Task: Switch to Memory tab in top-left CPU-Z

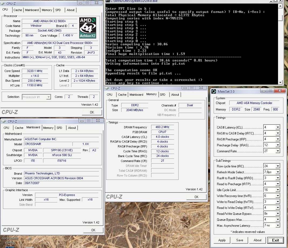Action: coord(47,10)
